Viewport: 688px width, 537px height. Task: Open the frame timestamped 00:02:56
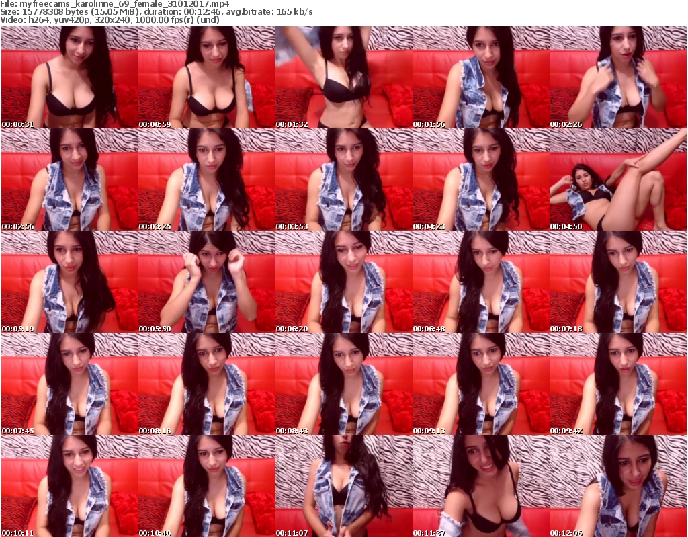pos(69,180)
